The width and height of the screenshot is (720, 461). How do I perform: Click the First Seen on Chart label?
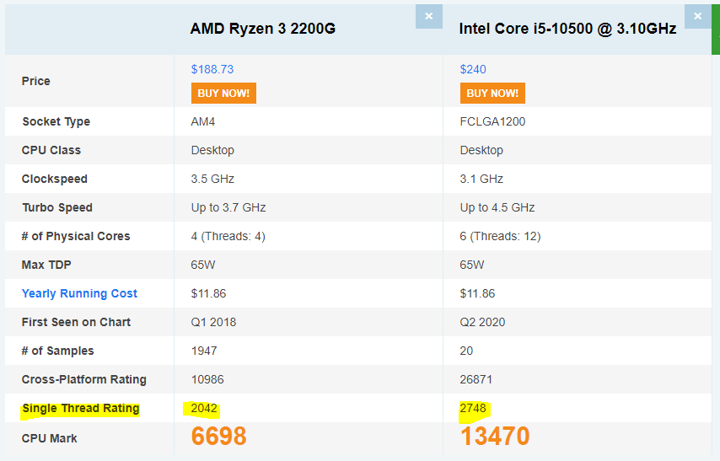click(76, 322)
